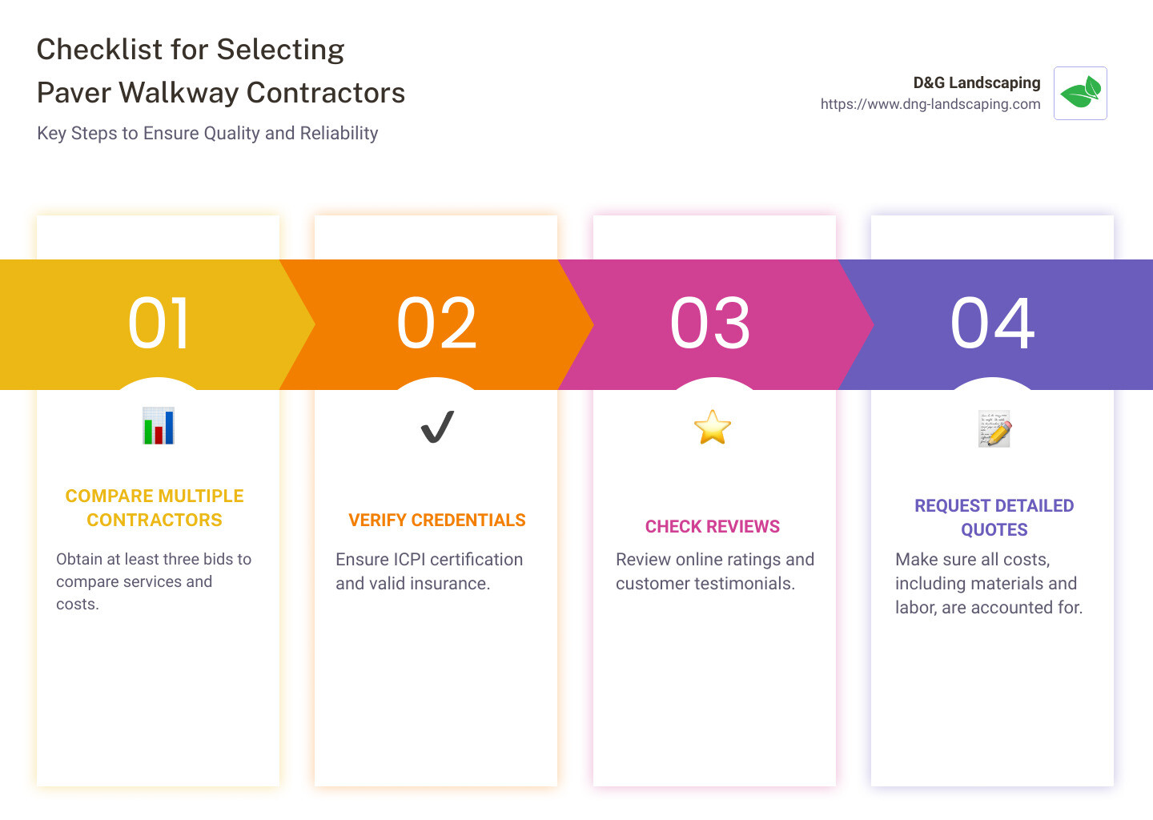Viewport: 1153px width, 820px height.
Task: Select the pink 03 step arrow
Action: [x=711, y=324]
